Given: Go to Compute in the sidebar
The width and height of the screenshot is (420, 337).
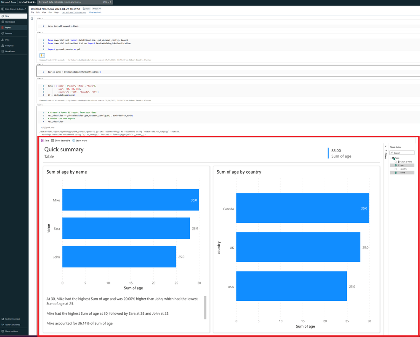Looking at the screenshot, I should [9, 45].
